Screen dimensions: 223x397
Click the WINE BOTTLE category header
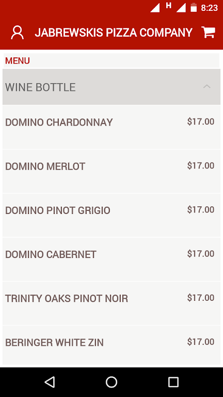click(111, 87)
